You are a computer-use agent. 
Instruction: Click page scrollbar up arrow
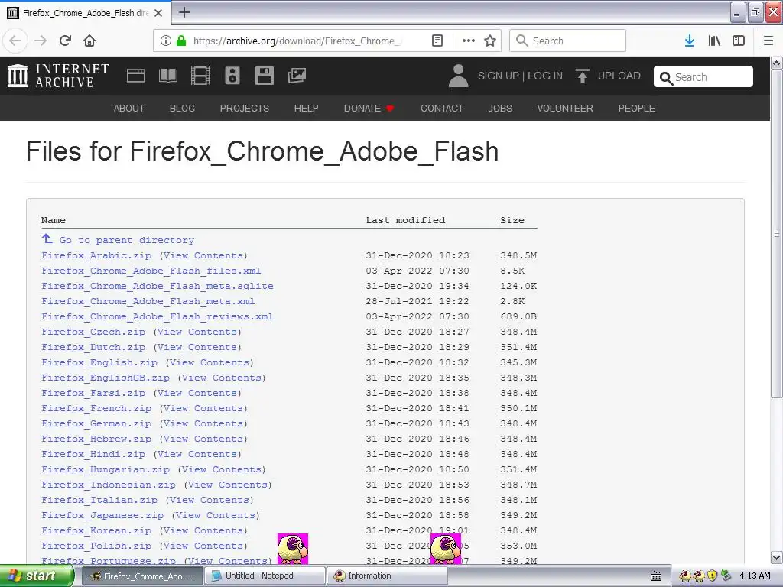776,63
